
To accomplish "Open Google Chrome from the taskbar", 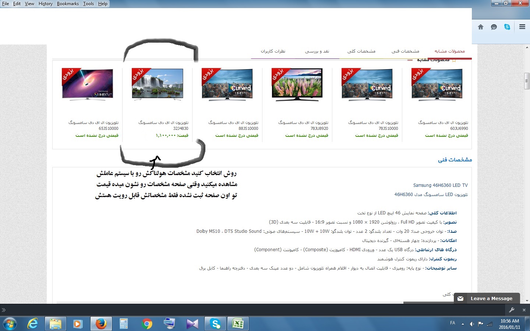I will (147, 324).
